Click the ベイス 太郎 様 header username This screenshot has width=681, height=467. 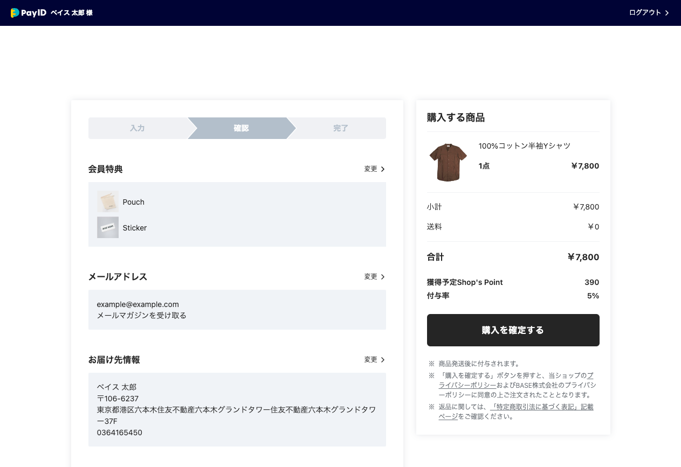pos(72,12)
